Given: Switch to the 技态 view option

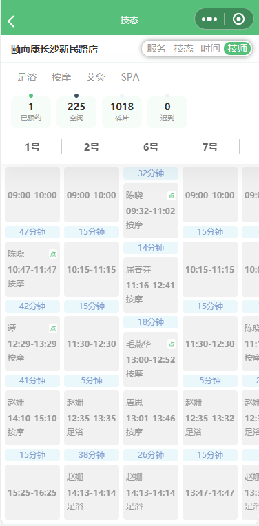Looking at the screenshot, I should [x=183, y=48].
